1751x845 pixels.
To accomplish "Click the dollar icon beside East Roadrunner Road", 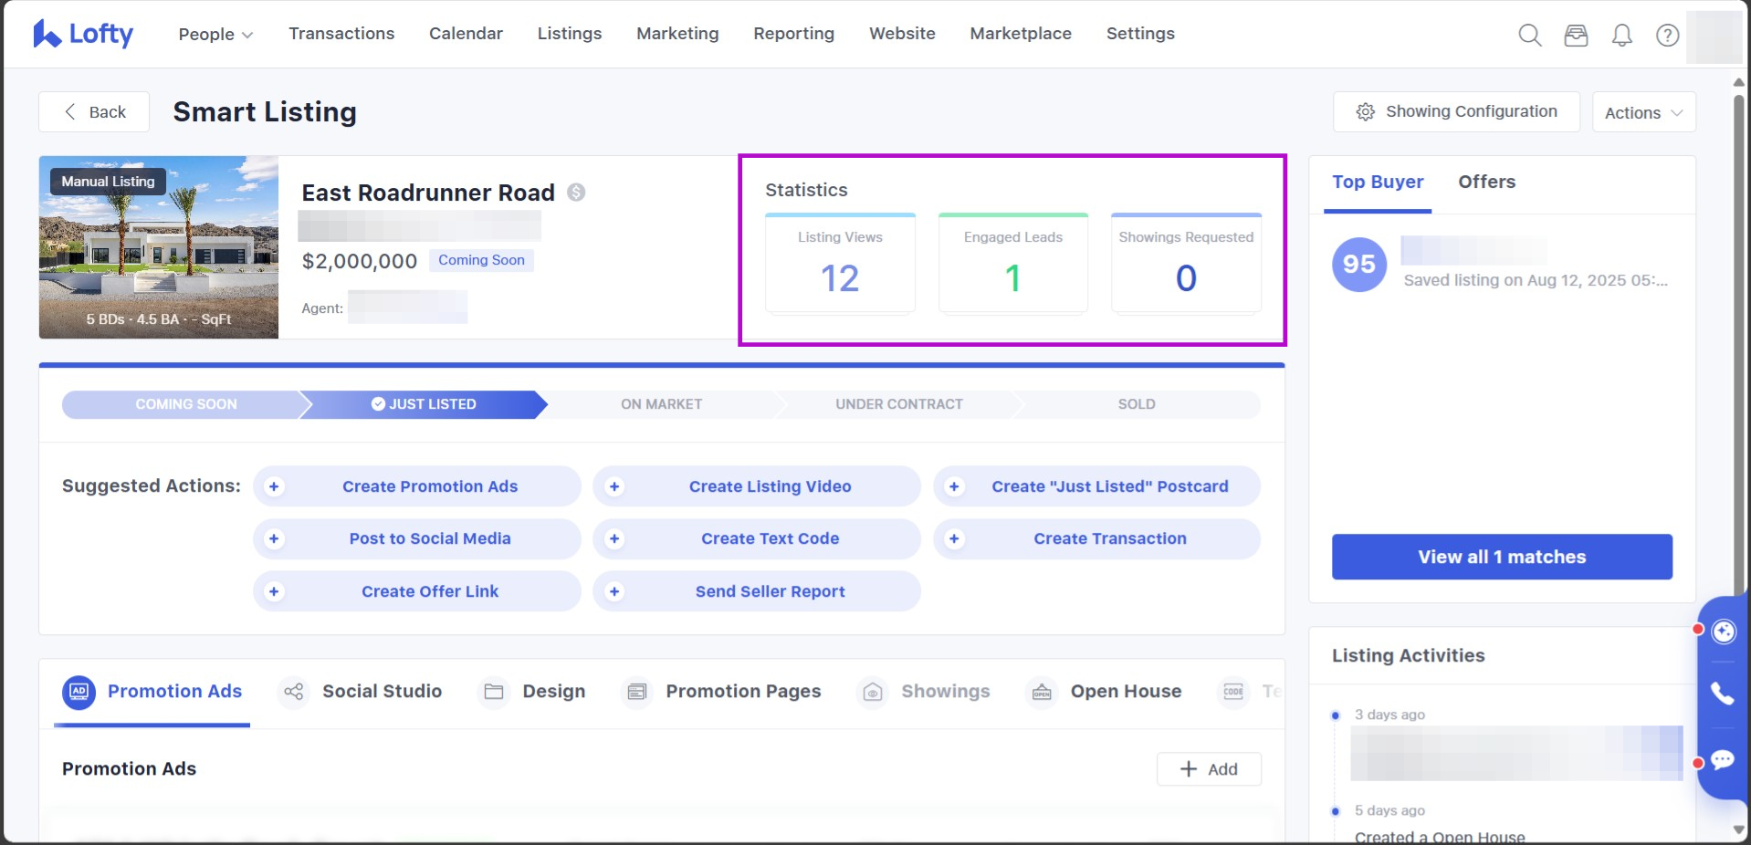I will click(x=576, y=193).
